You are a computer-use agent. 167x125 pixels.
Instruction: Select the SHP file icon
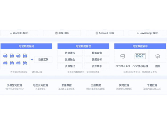pos(25,56)
